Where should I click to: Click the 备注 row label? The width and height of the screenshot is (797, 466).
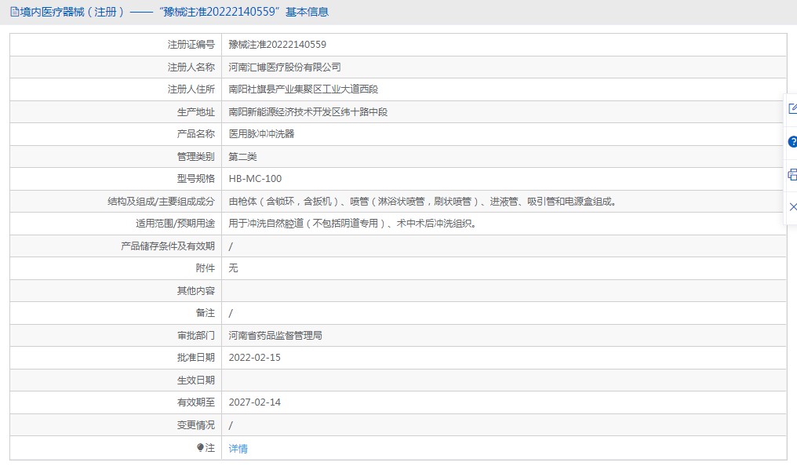click(x=206, y=313)
